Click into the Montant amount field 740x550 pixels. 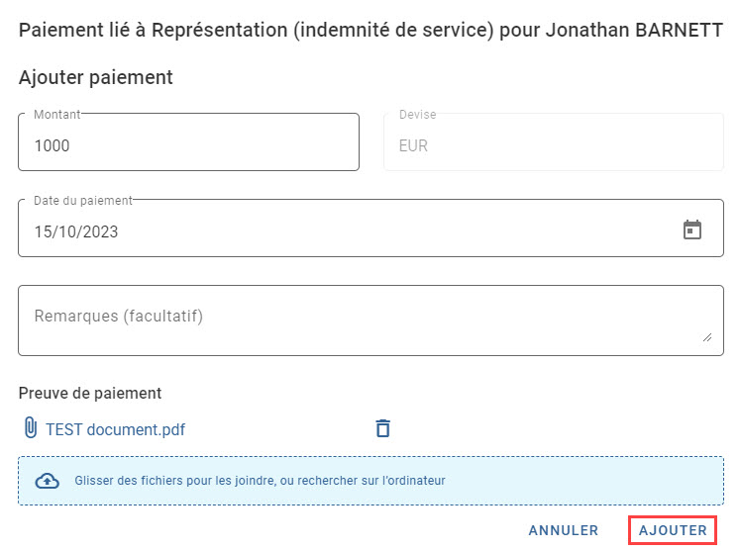[189, 141]
